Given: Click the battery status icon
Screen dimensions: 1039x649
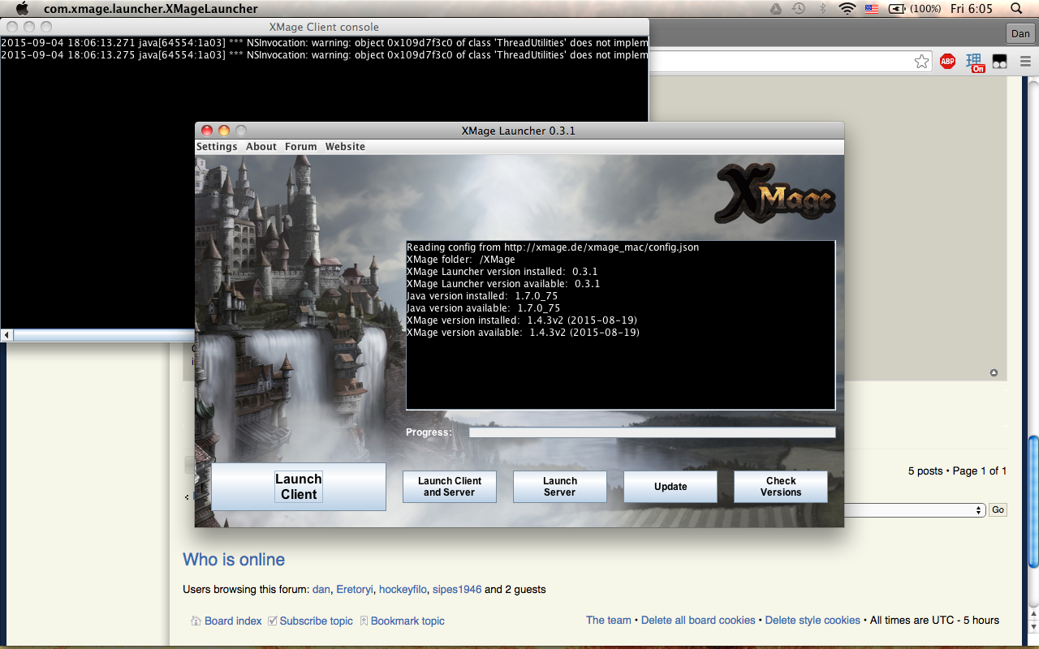Looking at the screenshot, I should [x=897, y=9].
